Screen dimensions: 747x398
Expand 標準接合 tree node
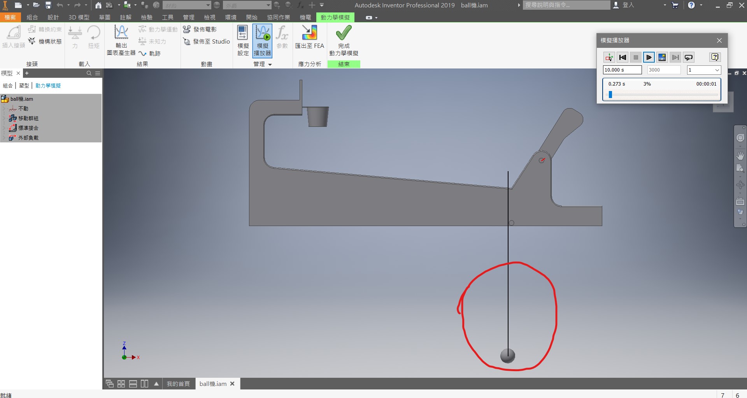(4, 128)
